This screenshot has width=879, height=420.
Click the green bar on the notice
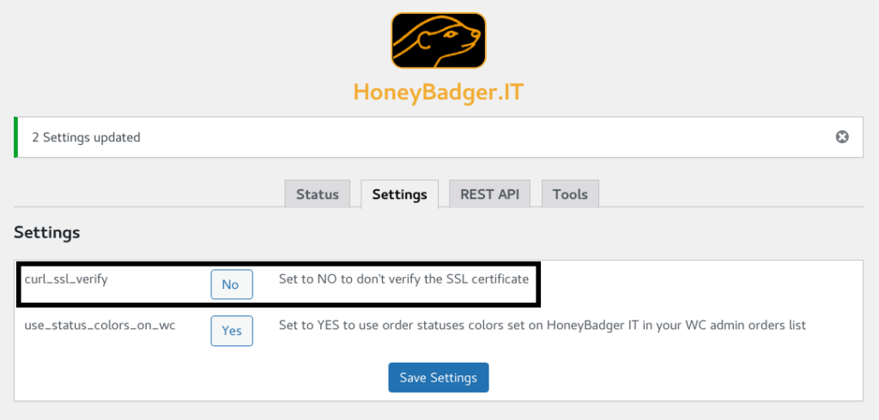(15, 137)
